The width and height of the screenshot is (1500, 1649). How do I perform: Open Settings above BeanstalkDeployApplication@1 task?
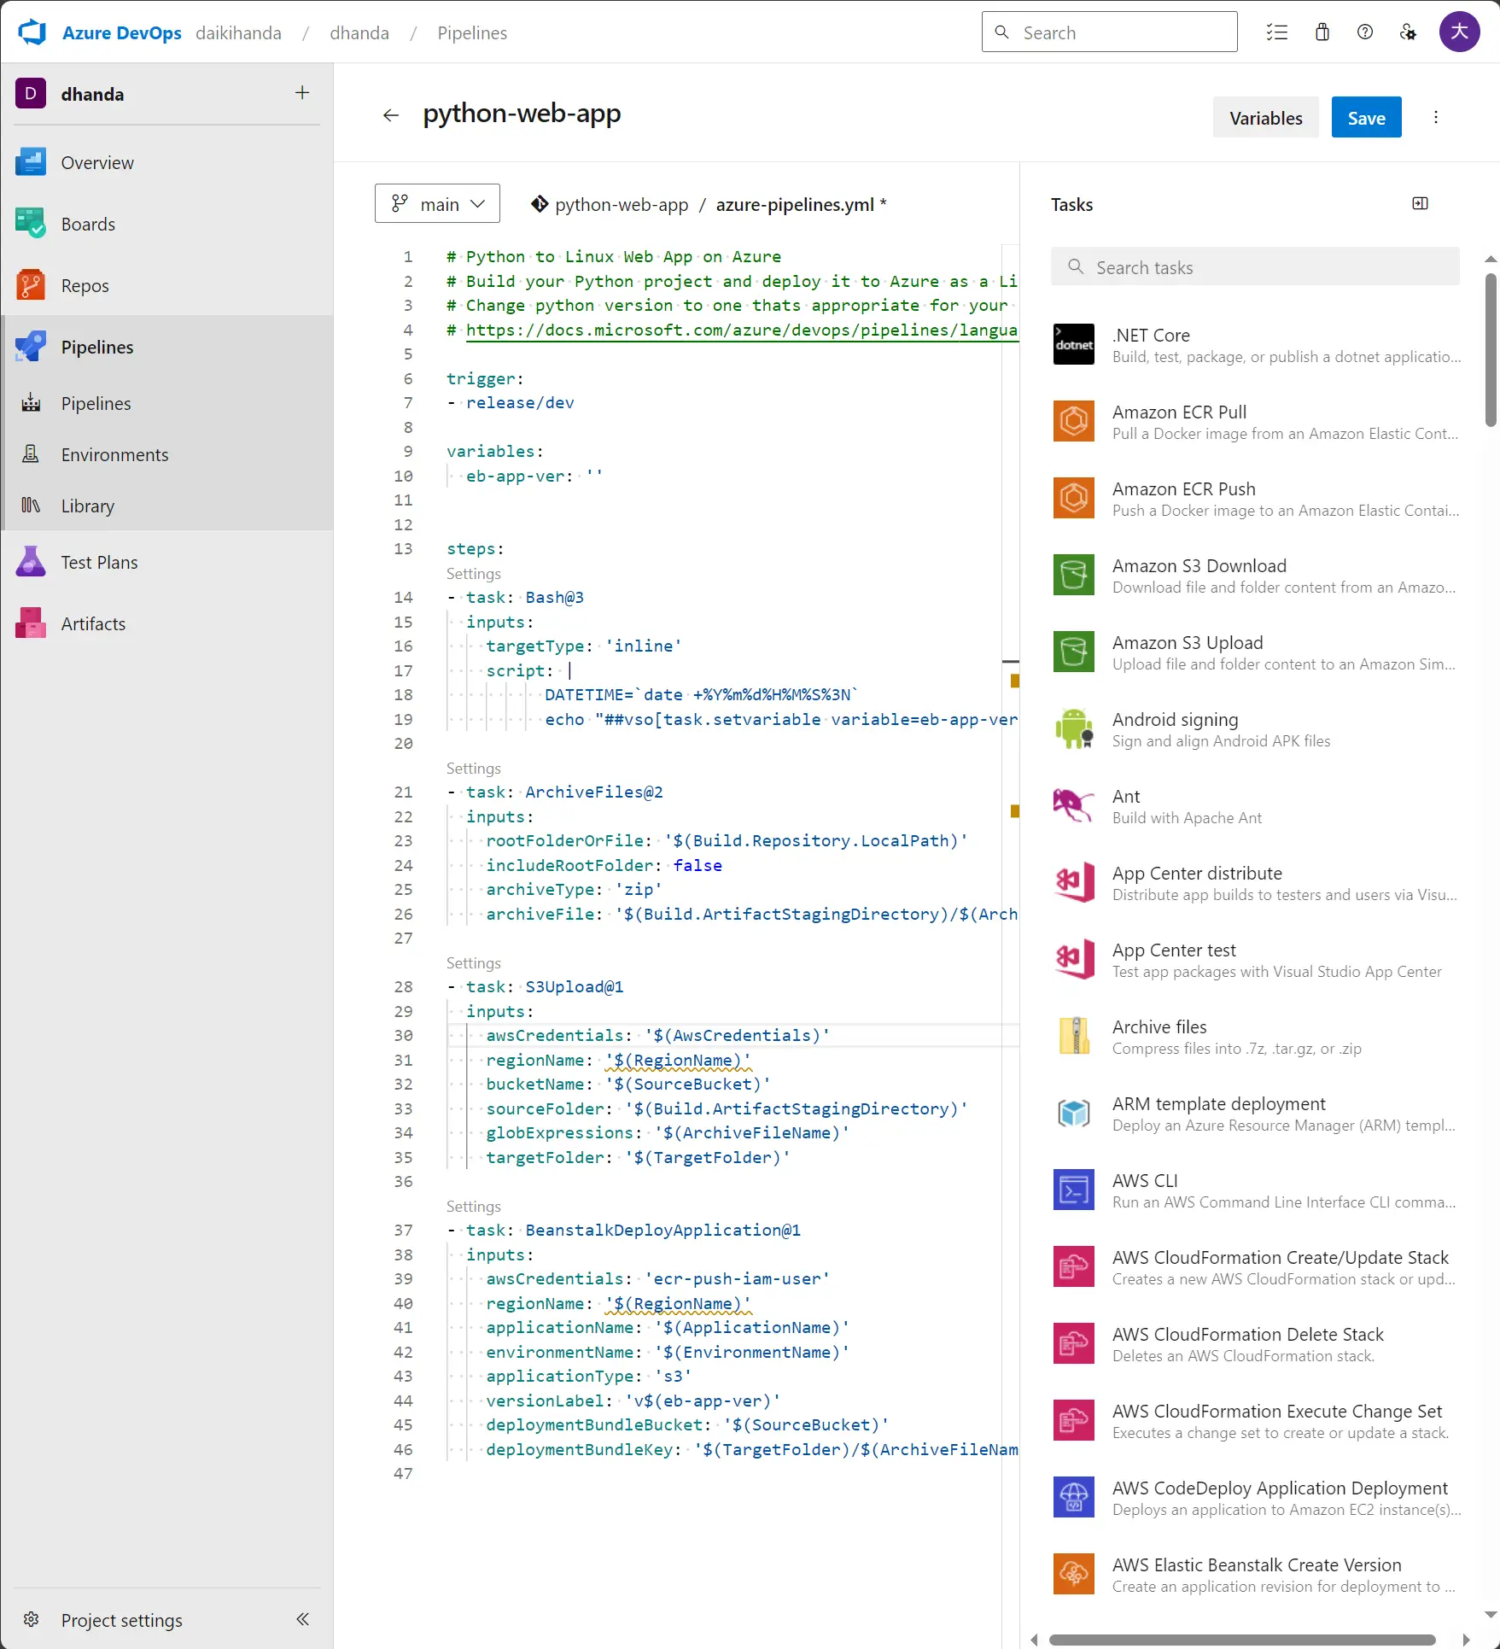tap(474, 1206)
